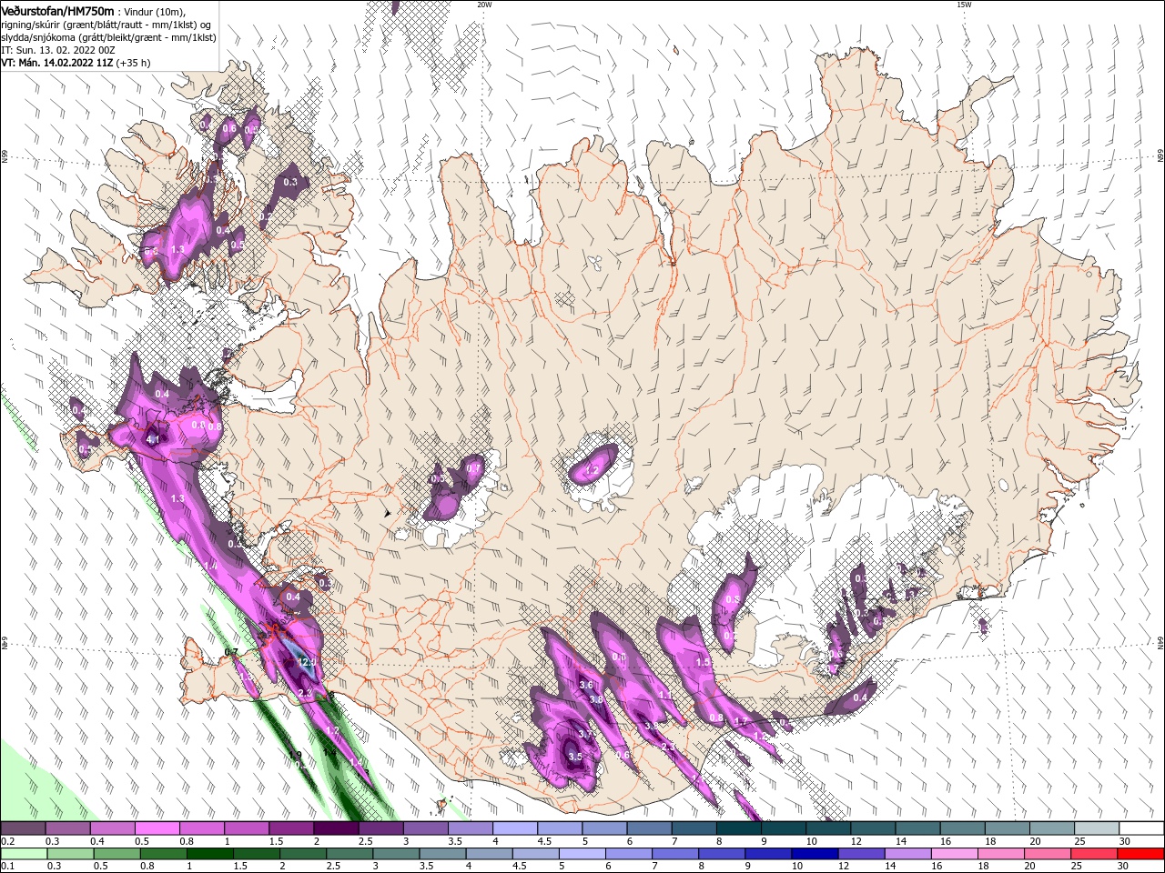Click the 3.5 snowfall value near south coast
The image size is (1165, 873).
pos(574,757)
